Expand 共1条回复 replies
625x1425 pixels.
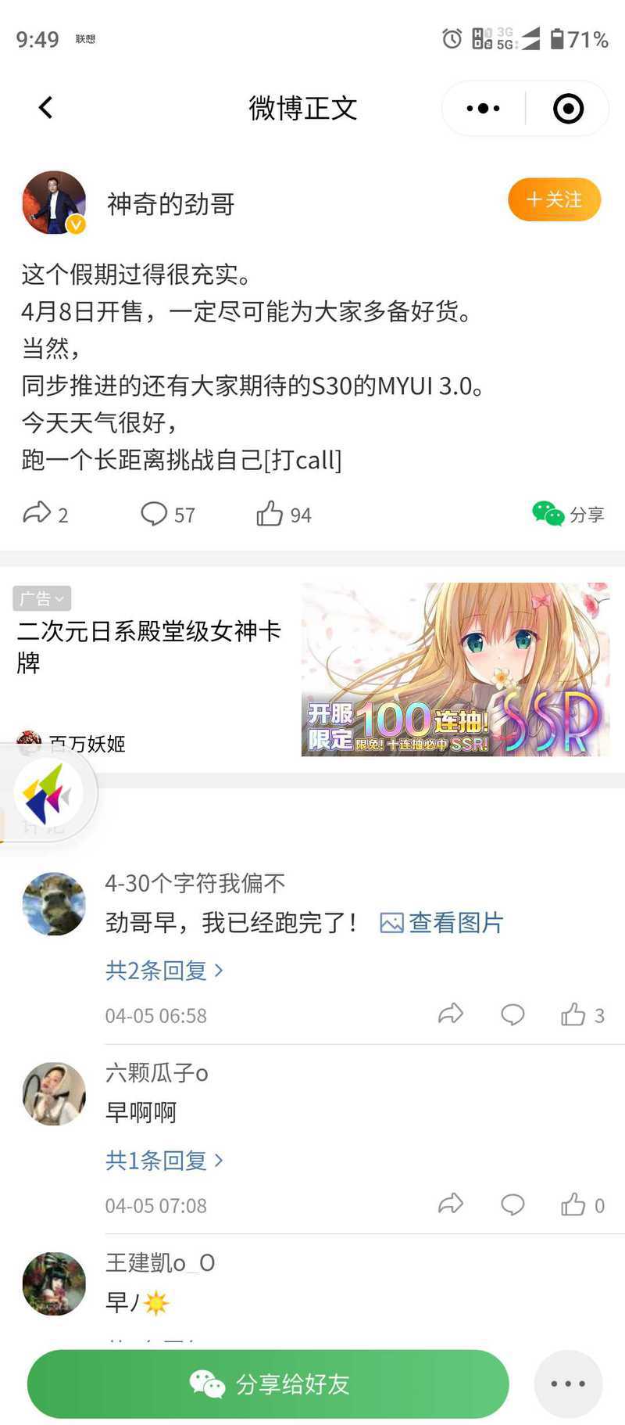tap(164, 1161)
